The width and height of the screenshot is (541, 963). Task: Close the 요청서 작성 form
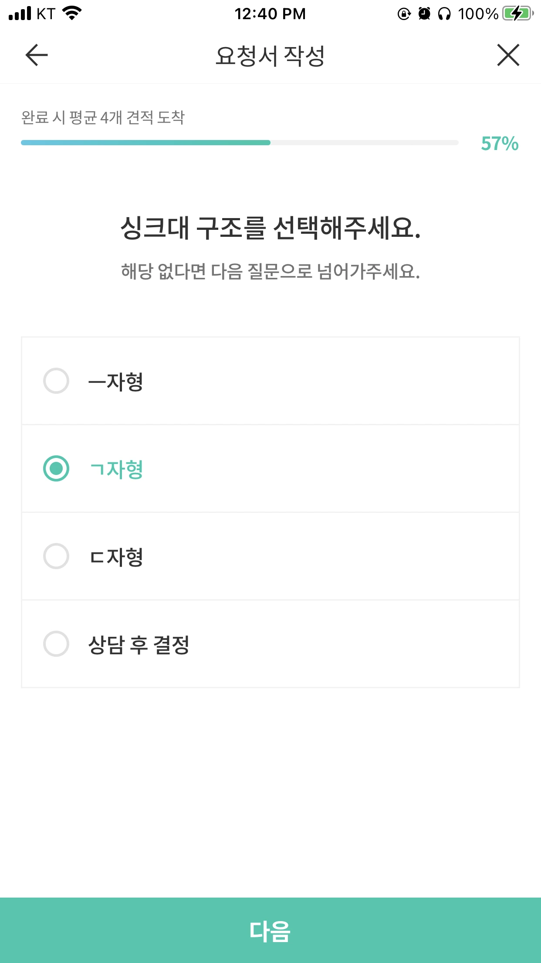pos(508,55)
